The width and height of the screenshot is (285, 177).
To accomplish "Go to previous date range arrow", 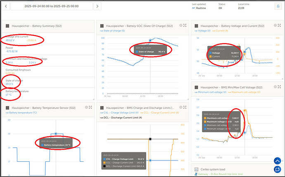I will point(6,6).
